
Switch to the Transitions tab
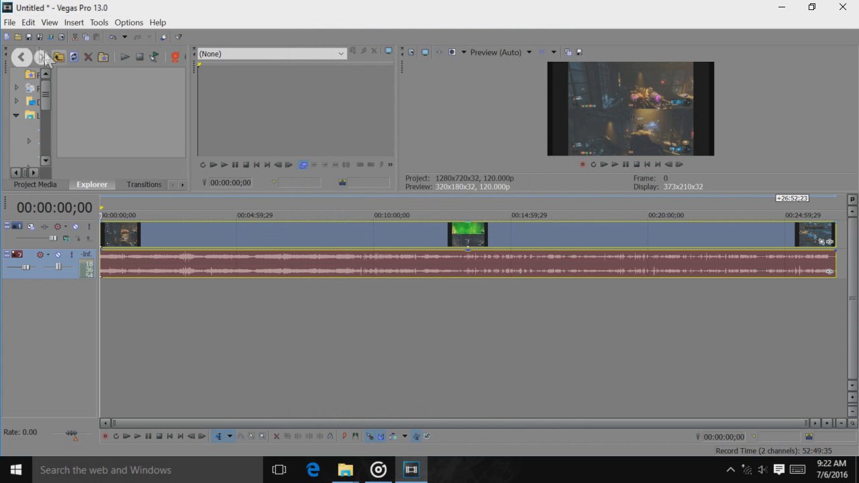144,184
